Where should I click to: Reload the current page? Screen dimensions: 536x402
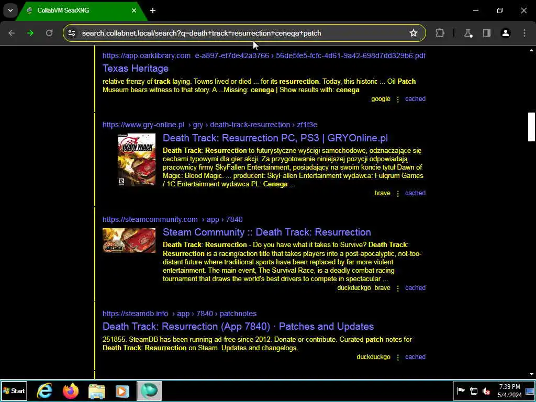pyautogui.click(x=49, y=33)
